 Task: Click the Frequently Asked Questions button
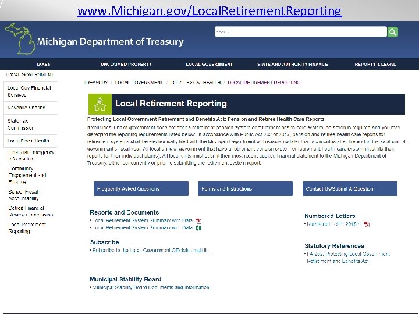(141, 189)
